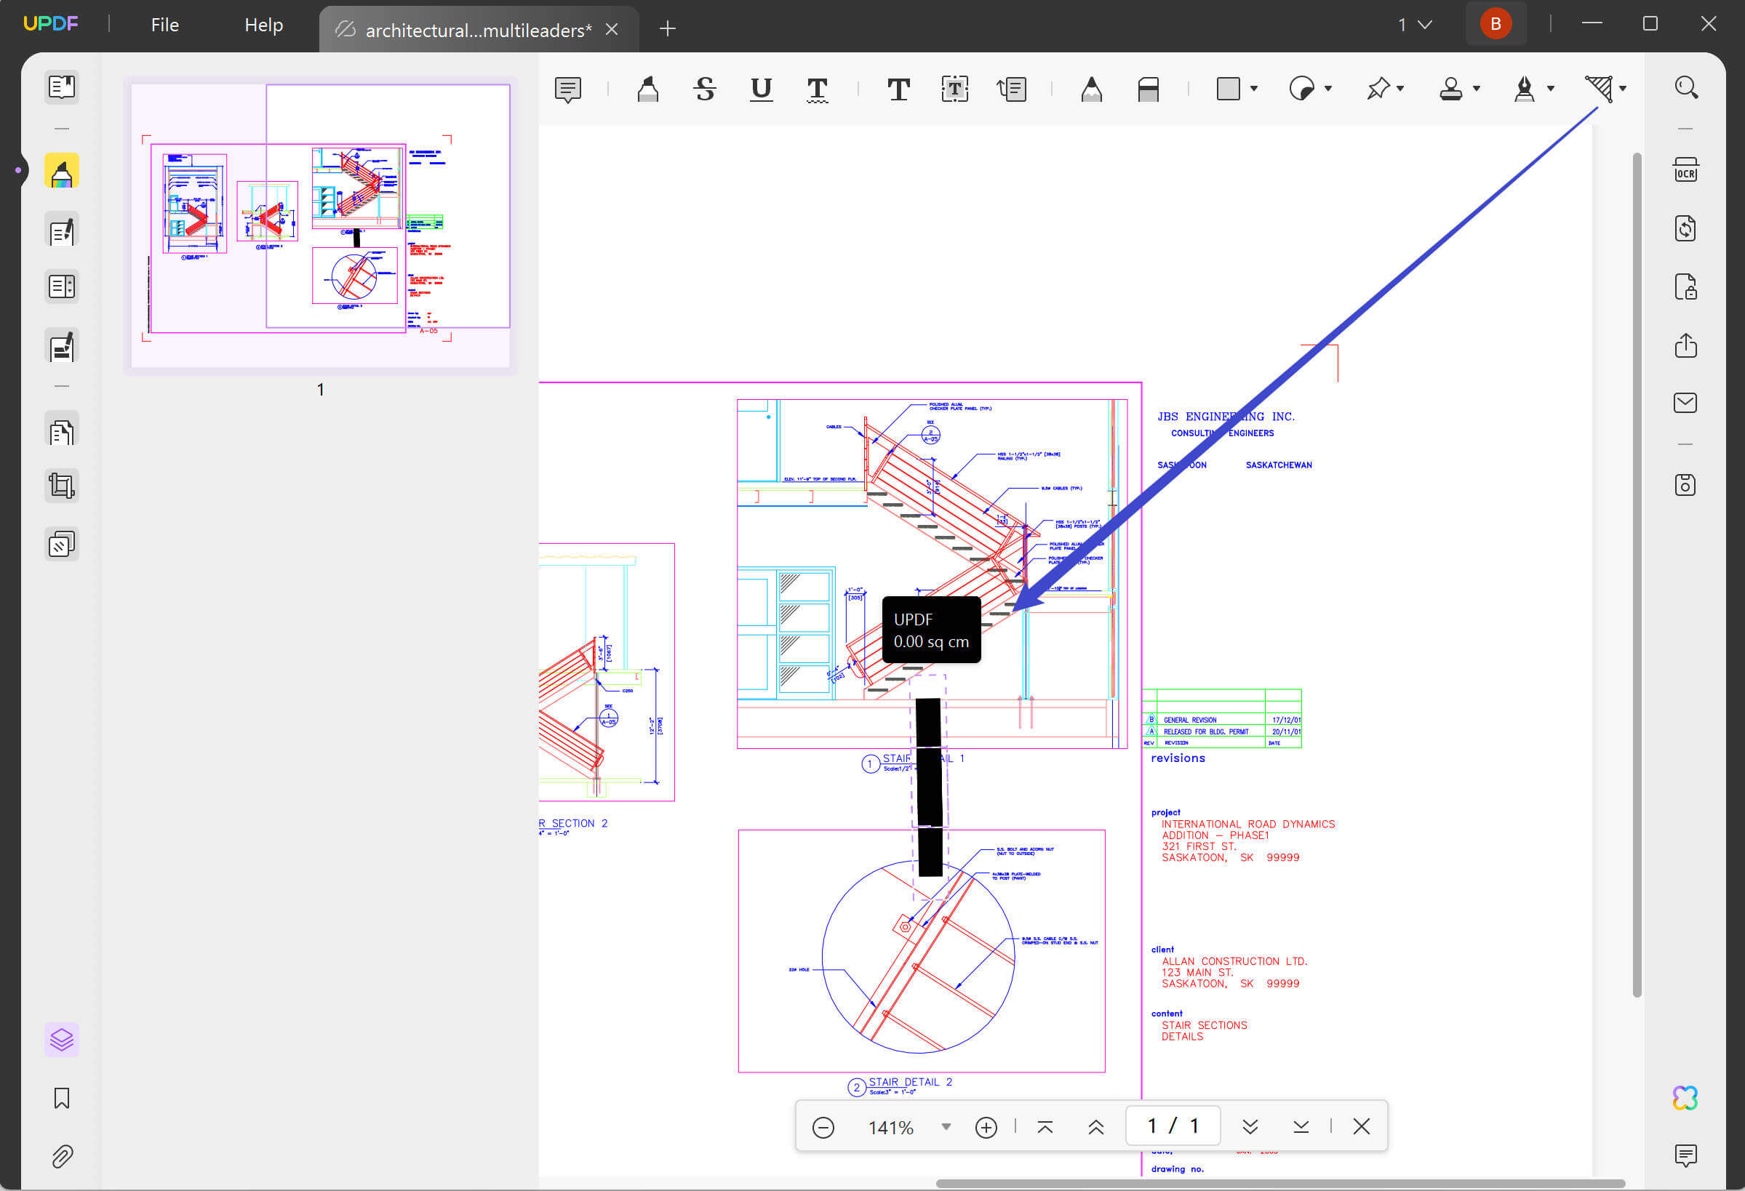1745x1191 pixels.
Task: Toggle the Layers panel
Action: [x=62, y=1040]
